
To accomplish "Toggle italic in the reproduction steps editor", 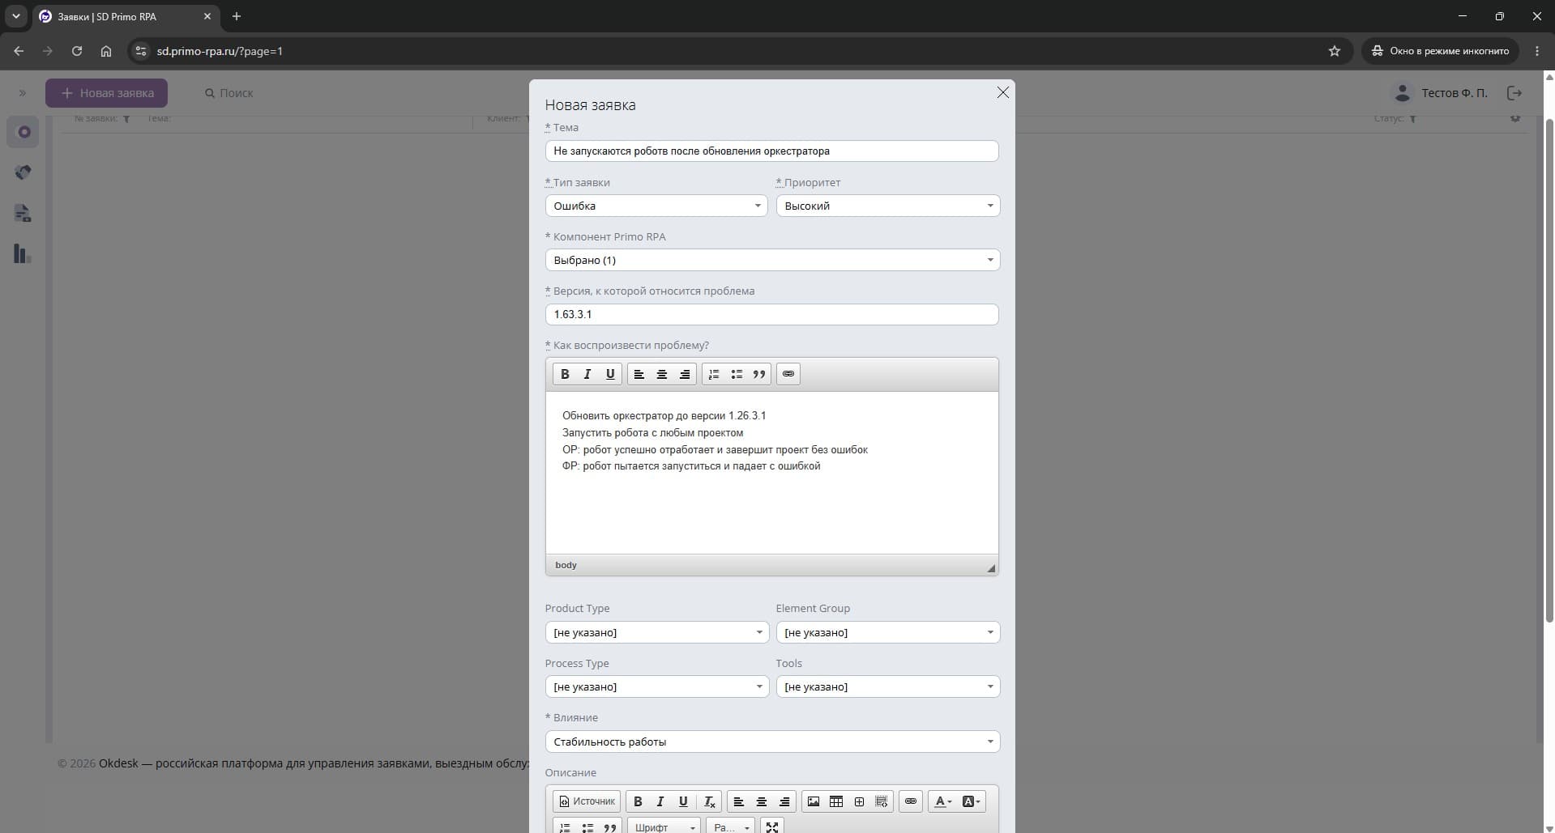I will 587,374.
